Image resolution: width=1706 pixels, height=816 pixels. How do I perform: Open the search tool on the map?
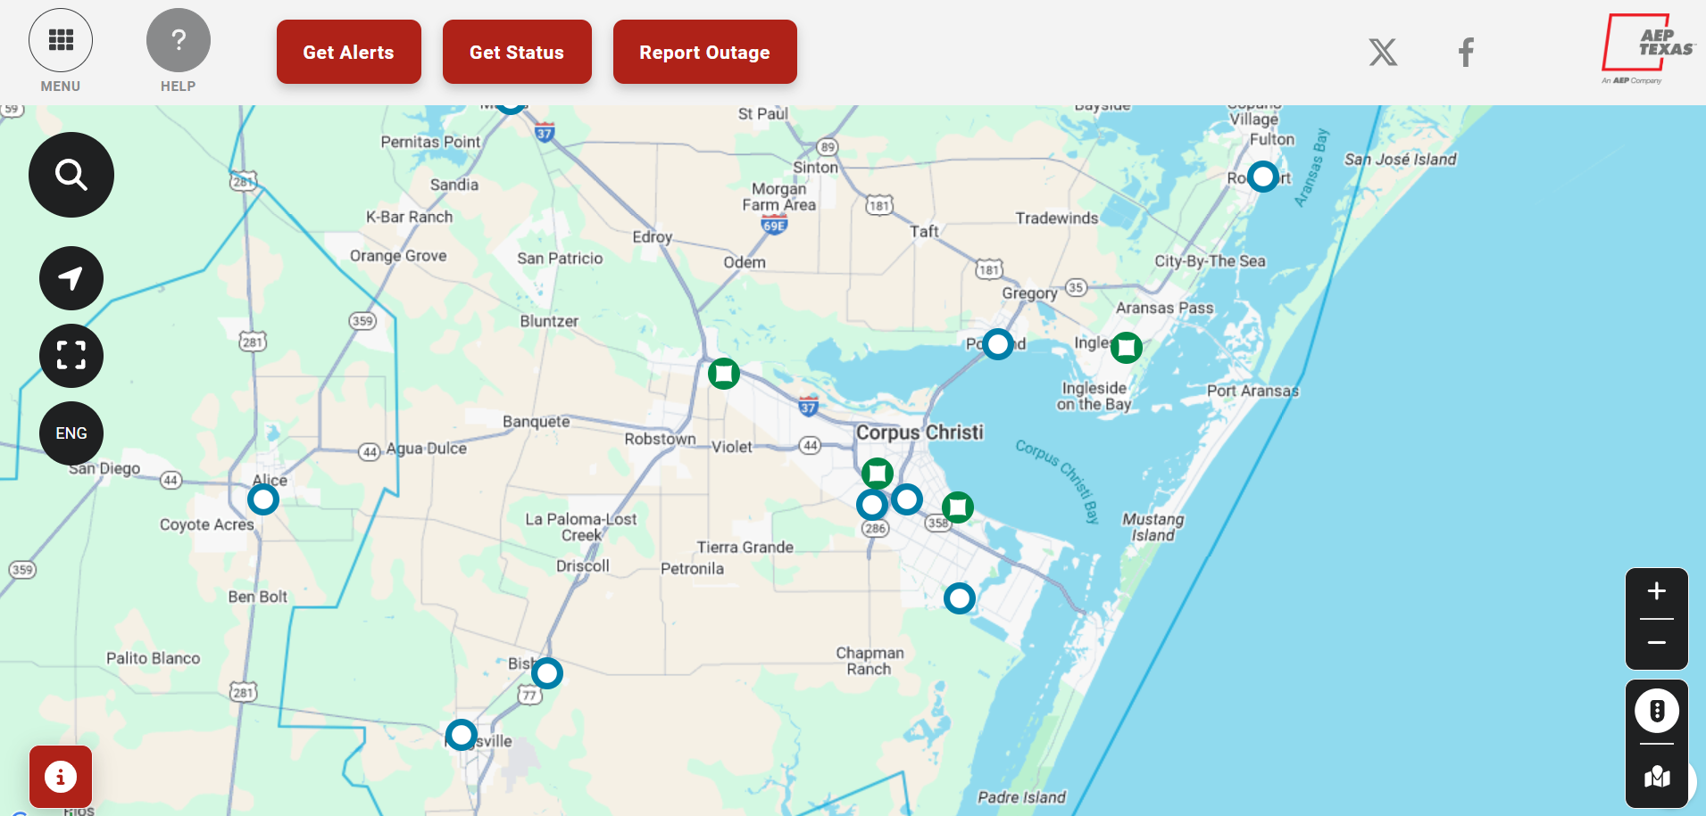click(71, 175)
